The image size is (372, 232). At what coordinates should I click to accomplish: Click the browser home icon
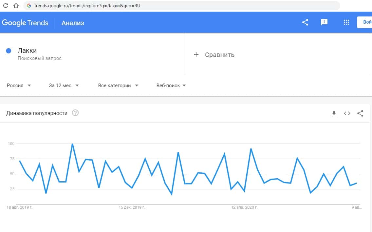tap(16, 6)
